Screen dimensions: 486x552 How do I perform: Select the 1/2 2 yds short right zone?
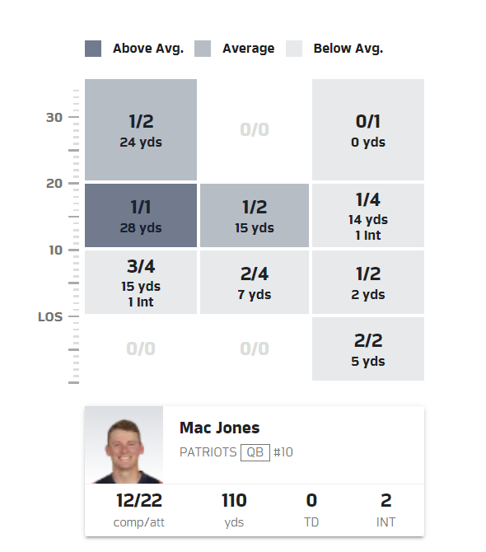pyautogui.click(x=368, y=282)
